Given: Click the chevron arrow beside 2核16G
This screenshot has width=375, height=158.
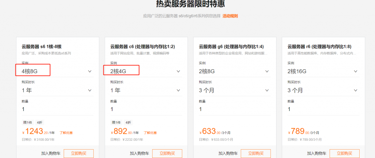Looking at the screenshot, I should [356, 71].
